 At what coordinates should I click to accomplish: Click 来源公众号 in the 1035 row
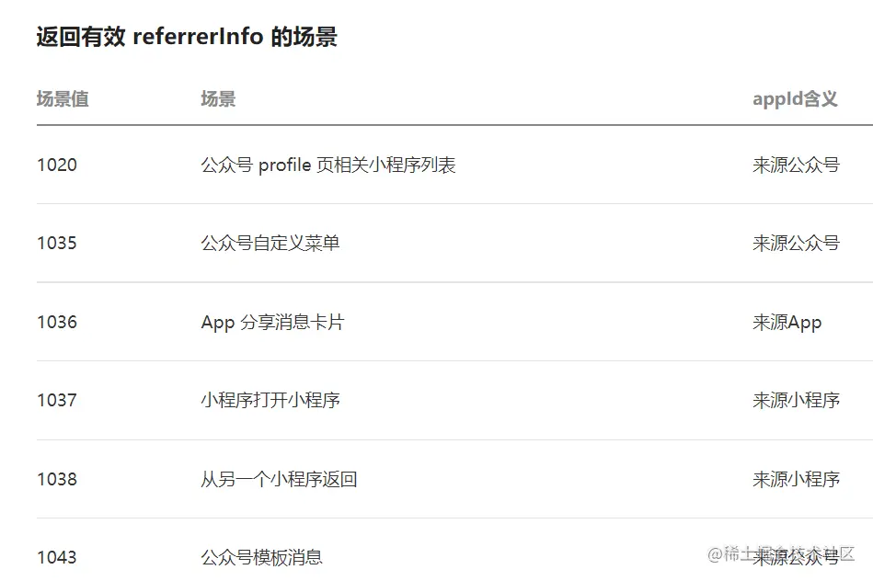coord(796,244)
